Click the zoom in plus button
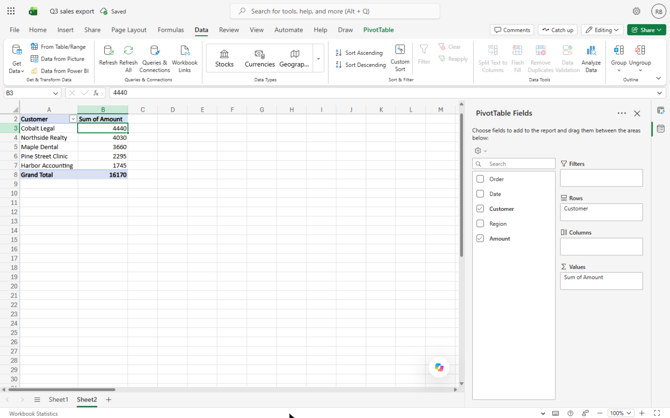Image resolution: width=670 pixels, height=418 pixels. (x=642, y=413)
